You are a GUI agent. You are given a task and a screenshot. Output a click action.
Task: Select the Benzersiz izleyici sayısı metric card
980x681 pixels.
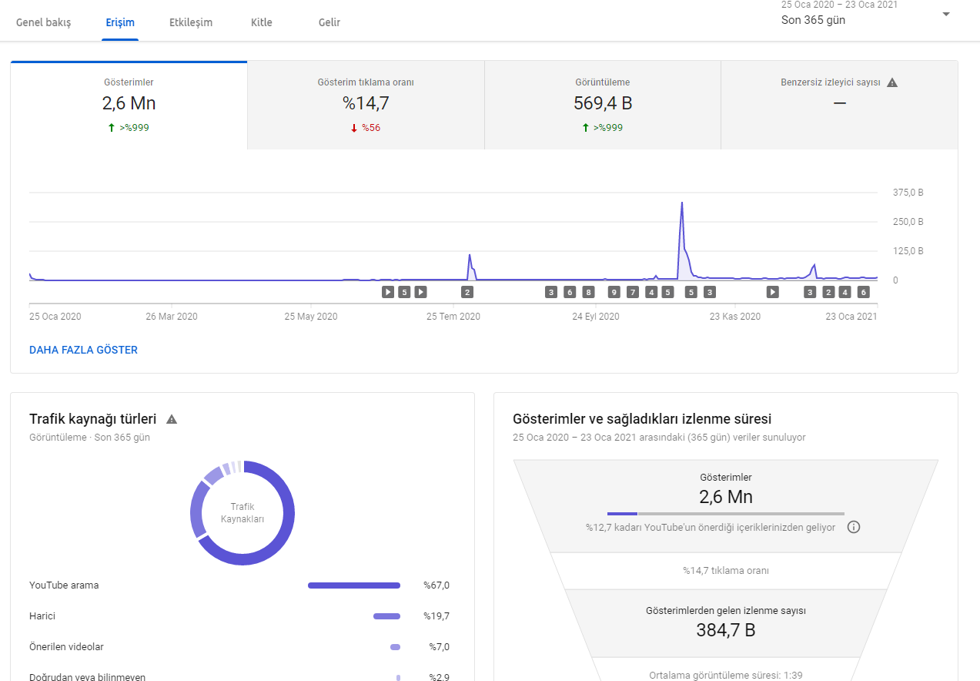(x=839, y=106)
